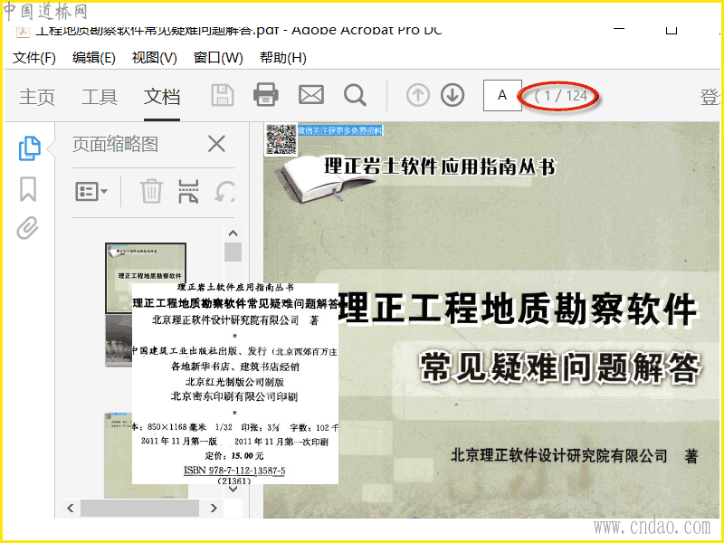Click the ISBN 978-7-112-13587-5 text

tap(234, 471)
